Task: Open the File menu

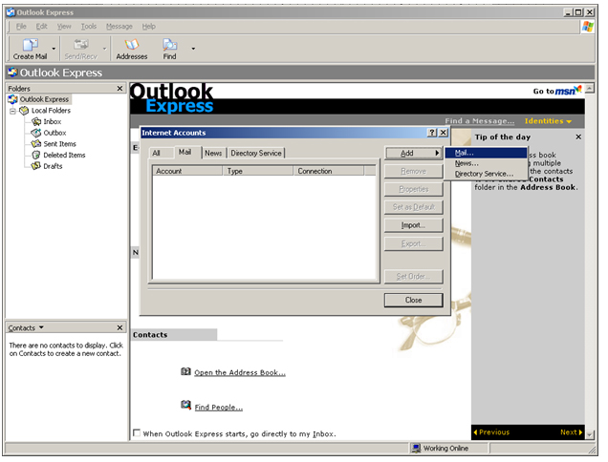Action: (21, 27)
